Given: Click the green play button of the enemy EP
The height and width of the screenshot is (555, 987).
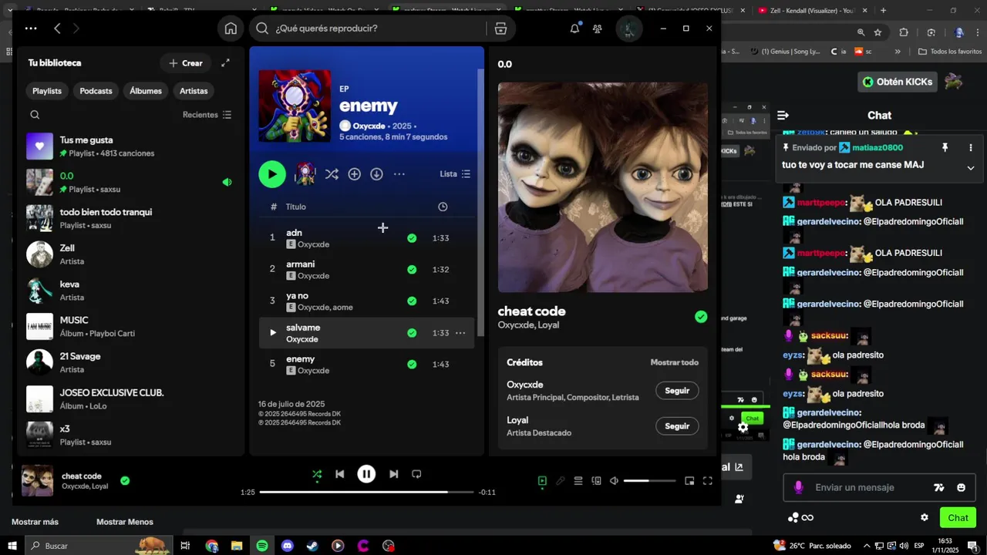Looking at the screenshot, I should pos(271,174).
